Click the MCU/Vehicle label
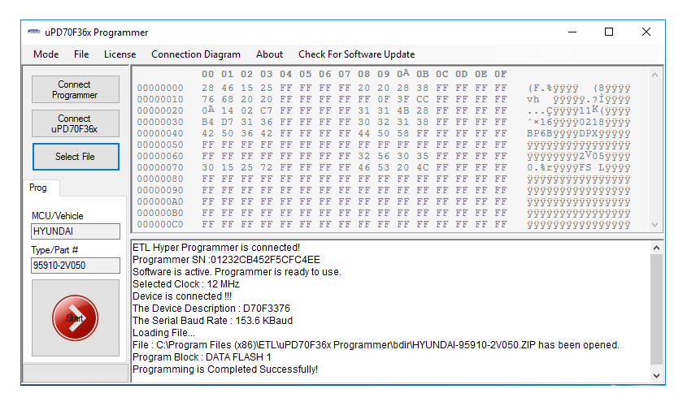The image size is (687, 406). [x=58, y=216]
